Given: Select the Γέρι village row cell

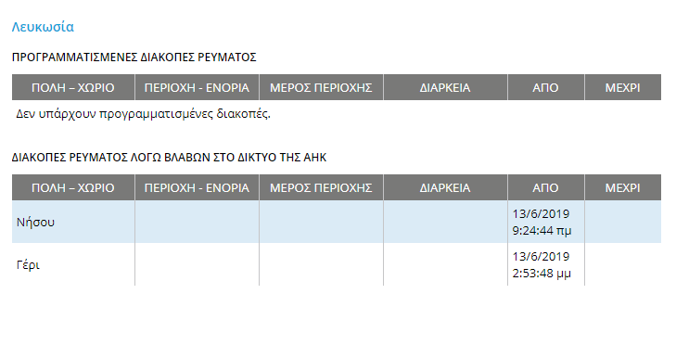Looking at the screenshot, I should 73,264.
